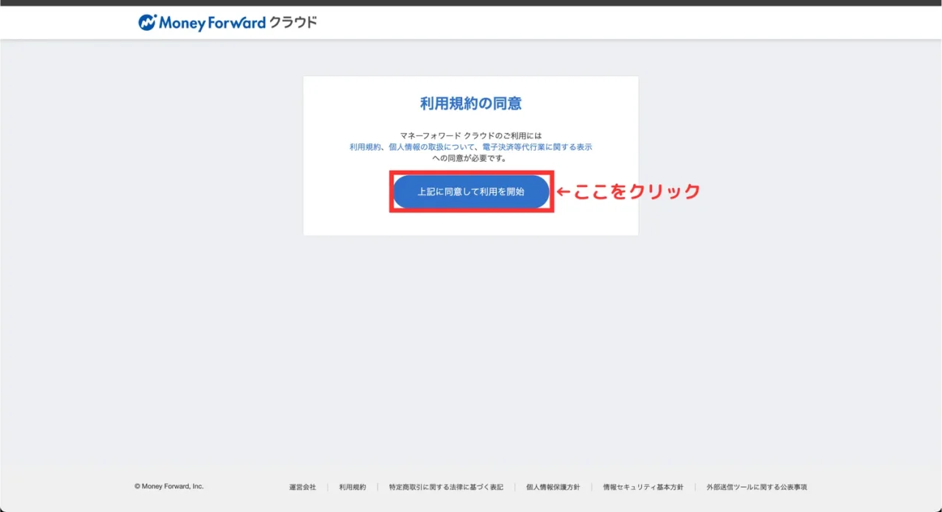942x512 pixels.
Task: Open the 電子決済等代行業に関する表示 link
Action: click(537, 147)
